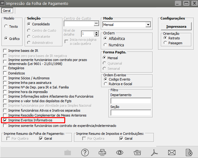
Task: Check Imprime linha para assinatura
Action: tap(5, 83)
